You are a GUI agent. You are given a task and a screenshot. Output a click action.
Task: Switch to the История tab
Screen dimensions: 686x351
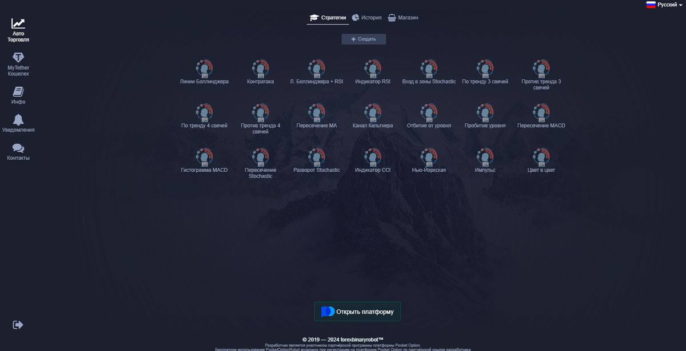(x=366, y=18)
